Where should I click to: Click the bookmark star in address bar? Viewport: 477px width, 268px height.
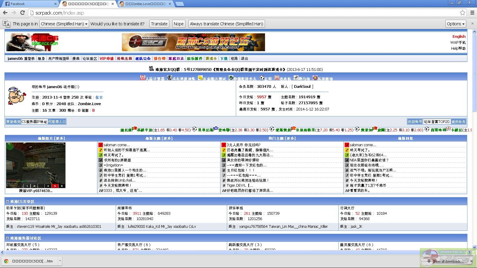point(463,13)
